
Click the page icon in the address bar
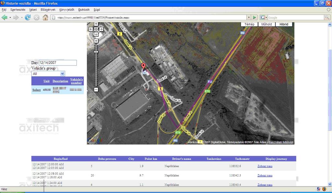pos(53,18)
